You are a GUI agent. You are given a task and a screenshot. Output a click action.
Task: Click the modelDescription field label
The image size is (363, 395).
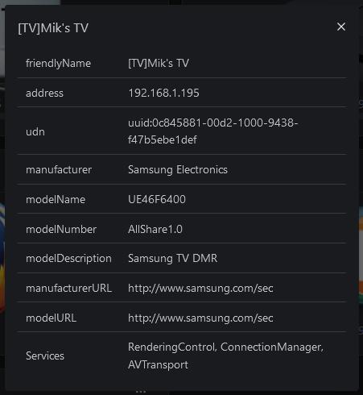pyautogui.click(x=68, y=259)
